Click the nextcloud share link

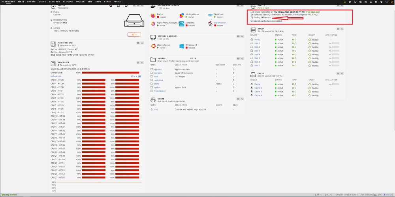[x=158, y=80]
